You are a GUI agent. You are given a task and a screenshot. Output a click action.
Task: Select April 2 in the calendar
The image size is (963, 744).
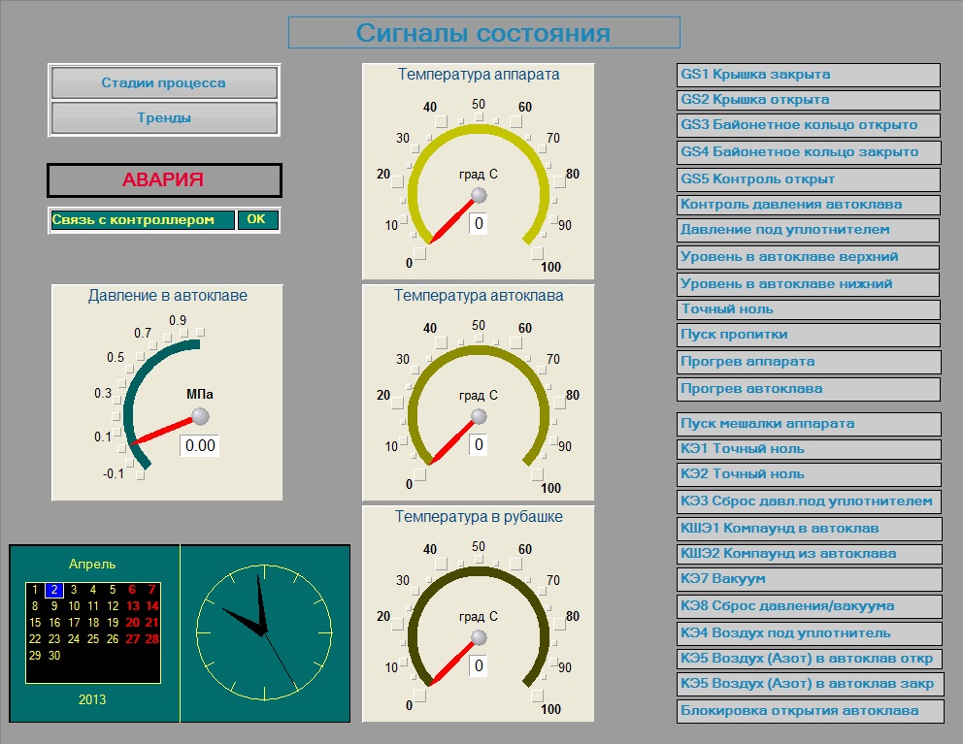[55, 589]
